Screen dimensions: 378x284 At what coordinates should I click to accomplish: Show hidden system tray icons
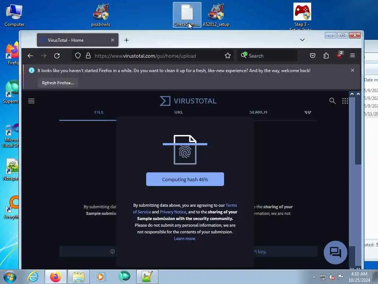pos(314,277)
